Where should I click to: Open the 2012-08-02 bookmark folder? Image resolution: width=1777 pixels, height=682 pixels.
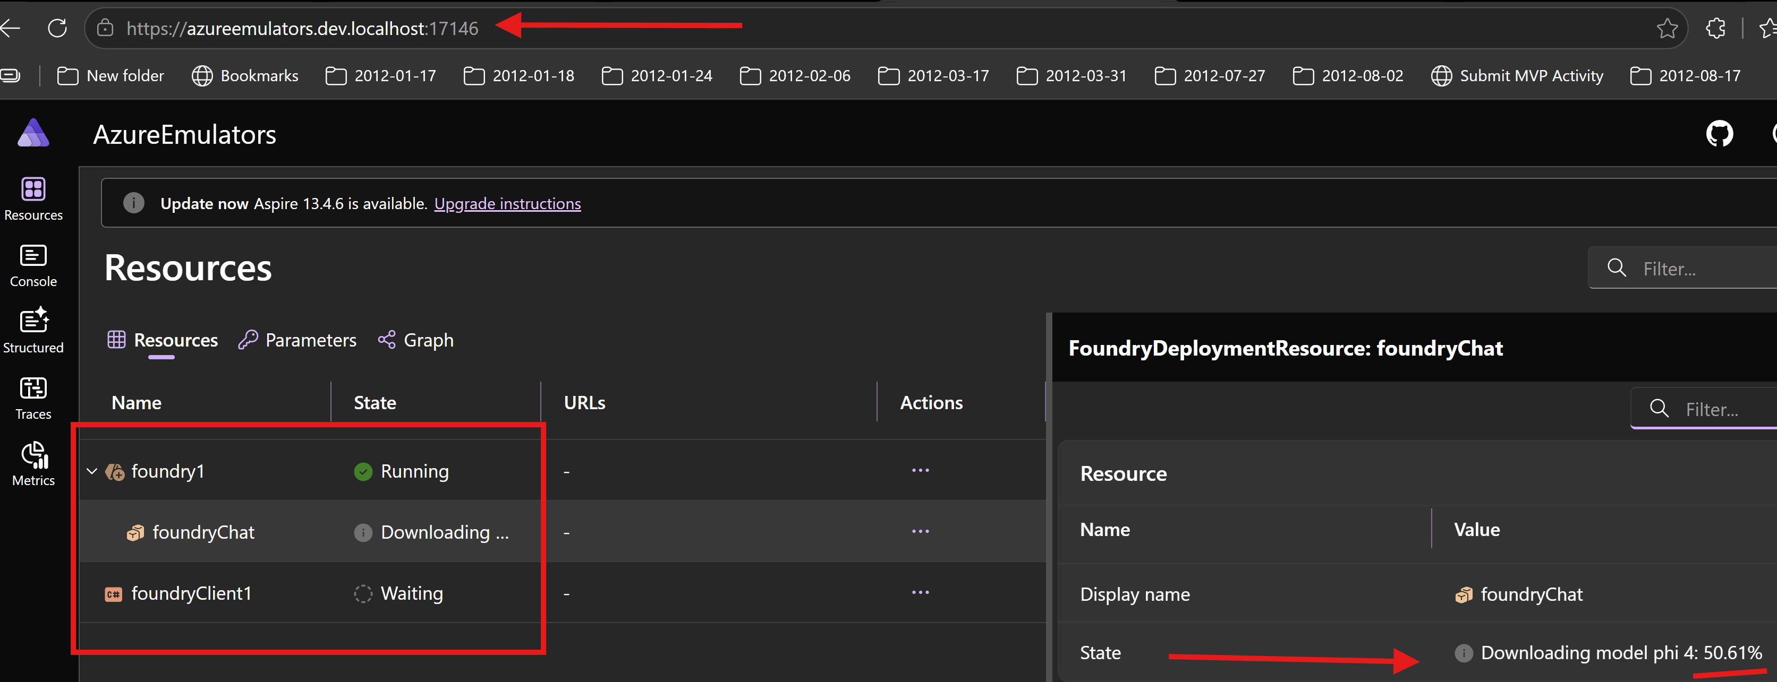click(1348, 76)
